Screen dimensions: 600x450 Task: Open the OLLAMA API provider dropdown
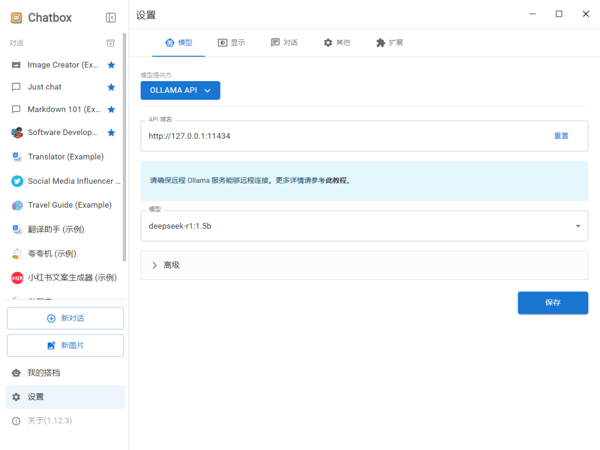180,91
